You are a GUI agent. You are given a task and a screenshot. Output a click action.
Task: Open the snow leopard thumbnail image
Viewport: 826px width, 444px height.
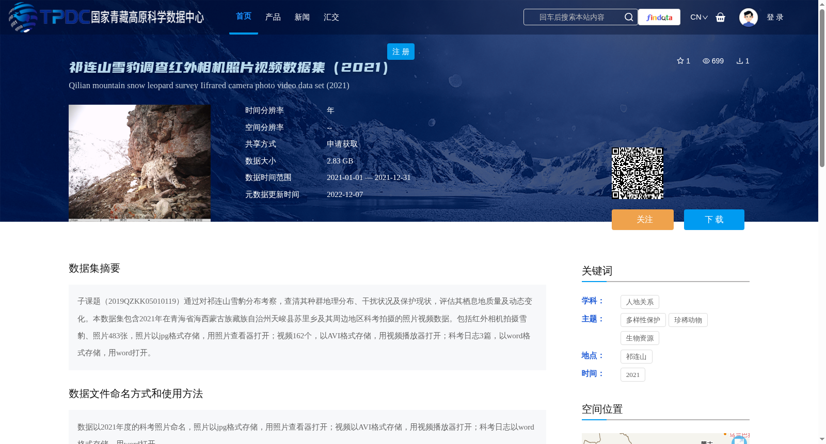pyautogui.click(x=139, y=163)
